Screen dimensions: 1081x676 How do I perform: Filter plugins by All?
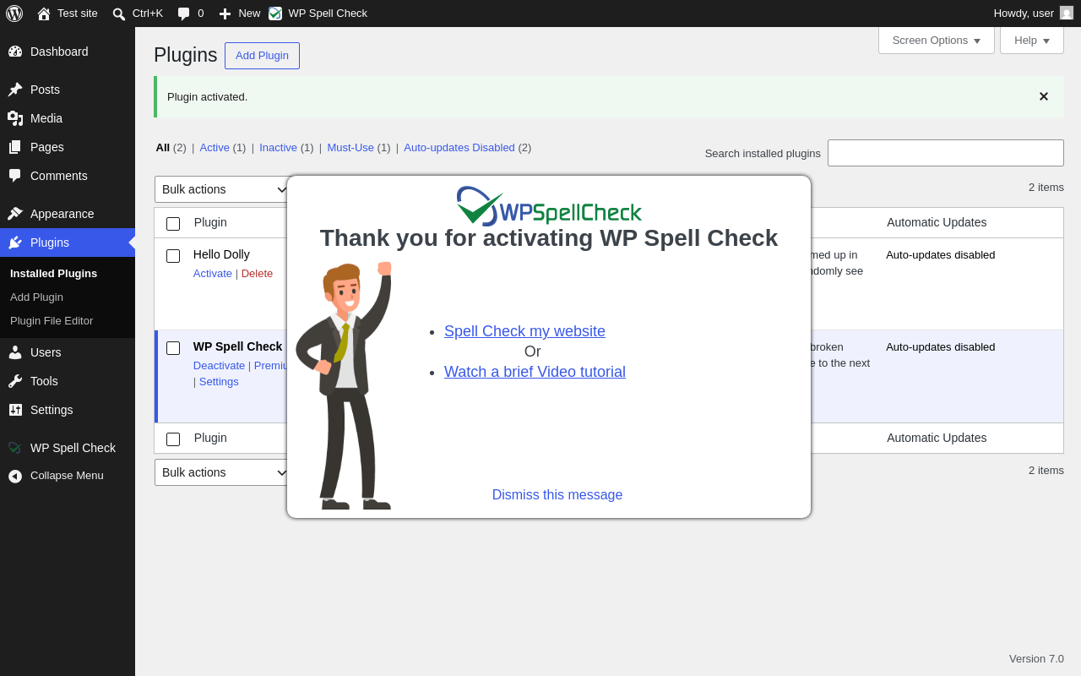[x=163, y=147]
